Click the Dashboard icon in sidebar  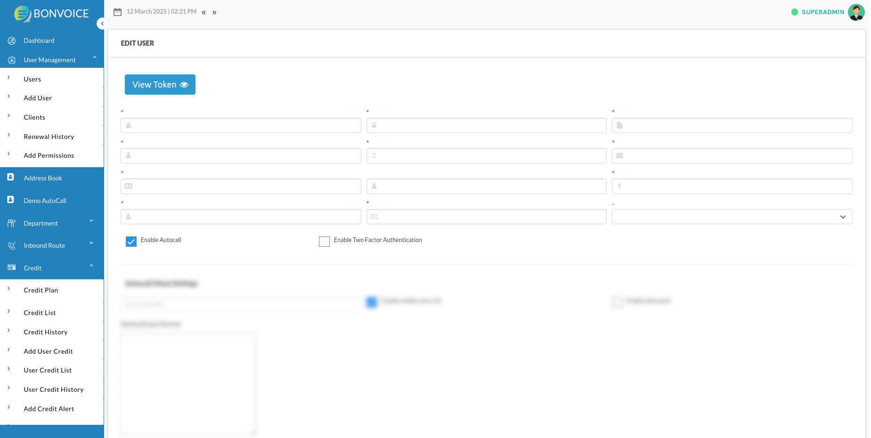12,41
